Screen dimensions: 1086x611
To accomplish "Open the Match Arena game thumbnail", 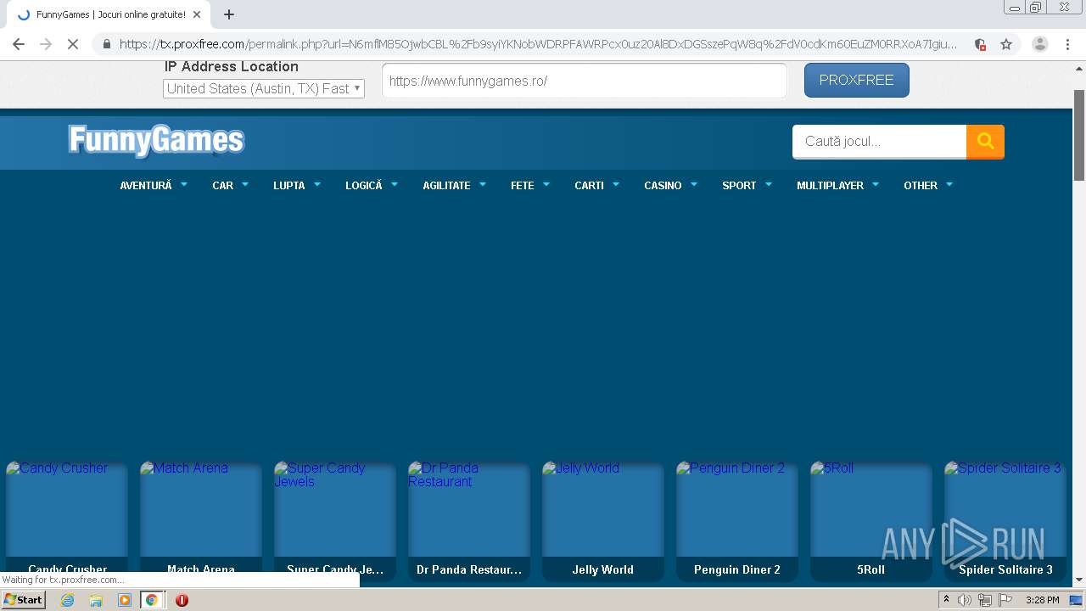I will [x=201, y=521].
